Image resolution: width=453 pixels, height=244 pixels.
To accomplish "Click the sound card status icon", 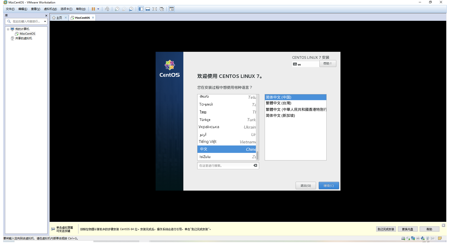I will coord(422,239).
